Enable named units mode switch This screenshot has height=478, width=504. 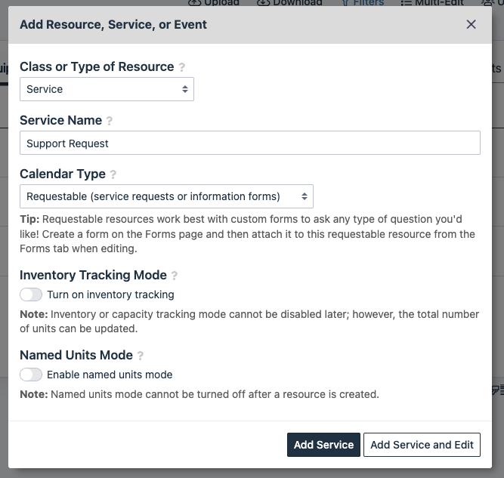(31, 375)
